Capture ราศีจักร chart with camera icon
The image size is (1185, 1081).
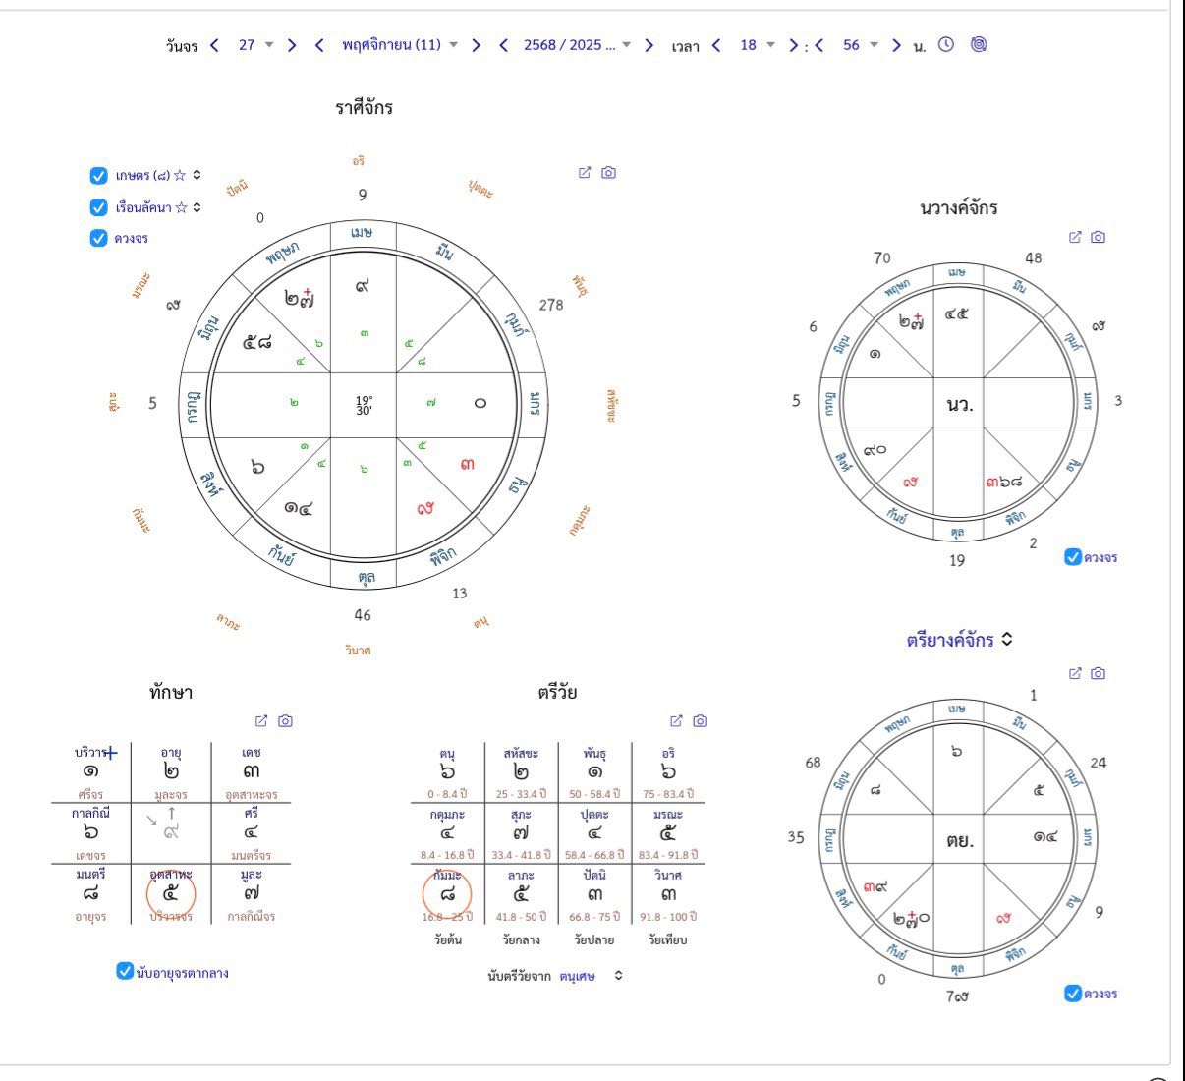click(x=608, y=172)
